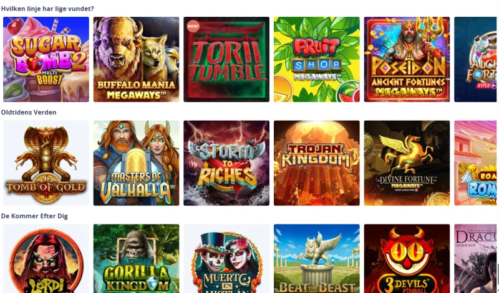Choose Divine Fortune Megaways tile
This screenshot has width=499, height=293.
tap(407, 163)
